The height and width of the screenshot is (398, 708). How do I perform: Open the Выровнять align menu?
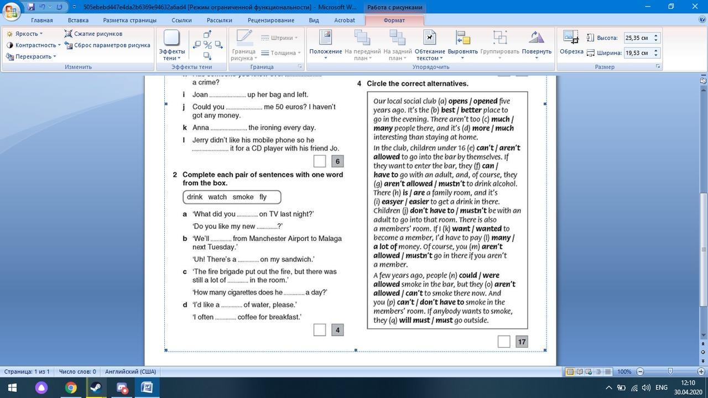click(463, 45)
